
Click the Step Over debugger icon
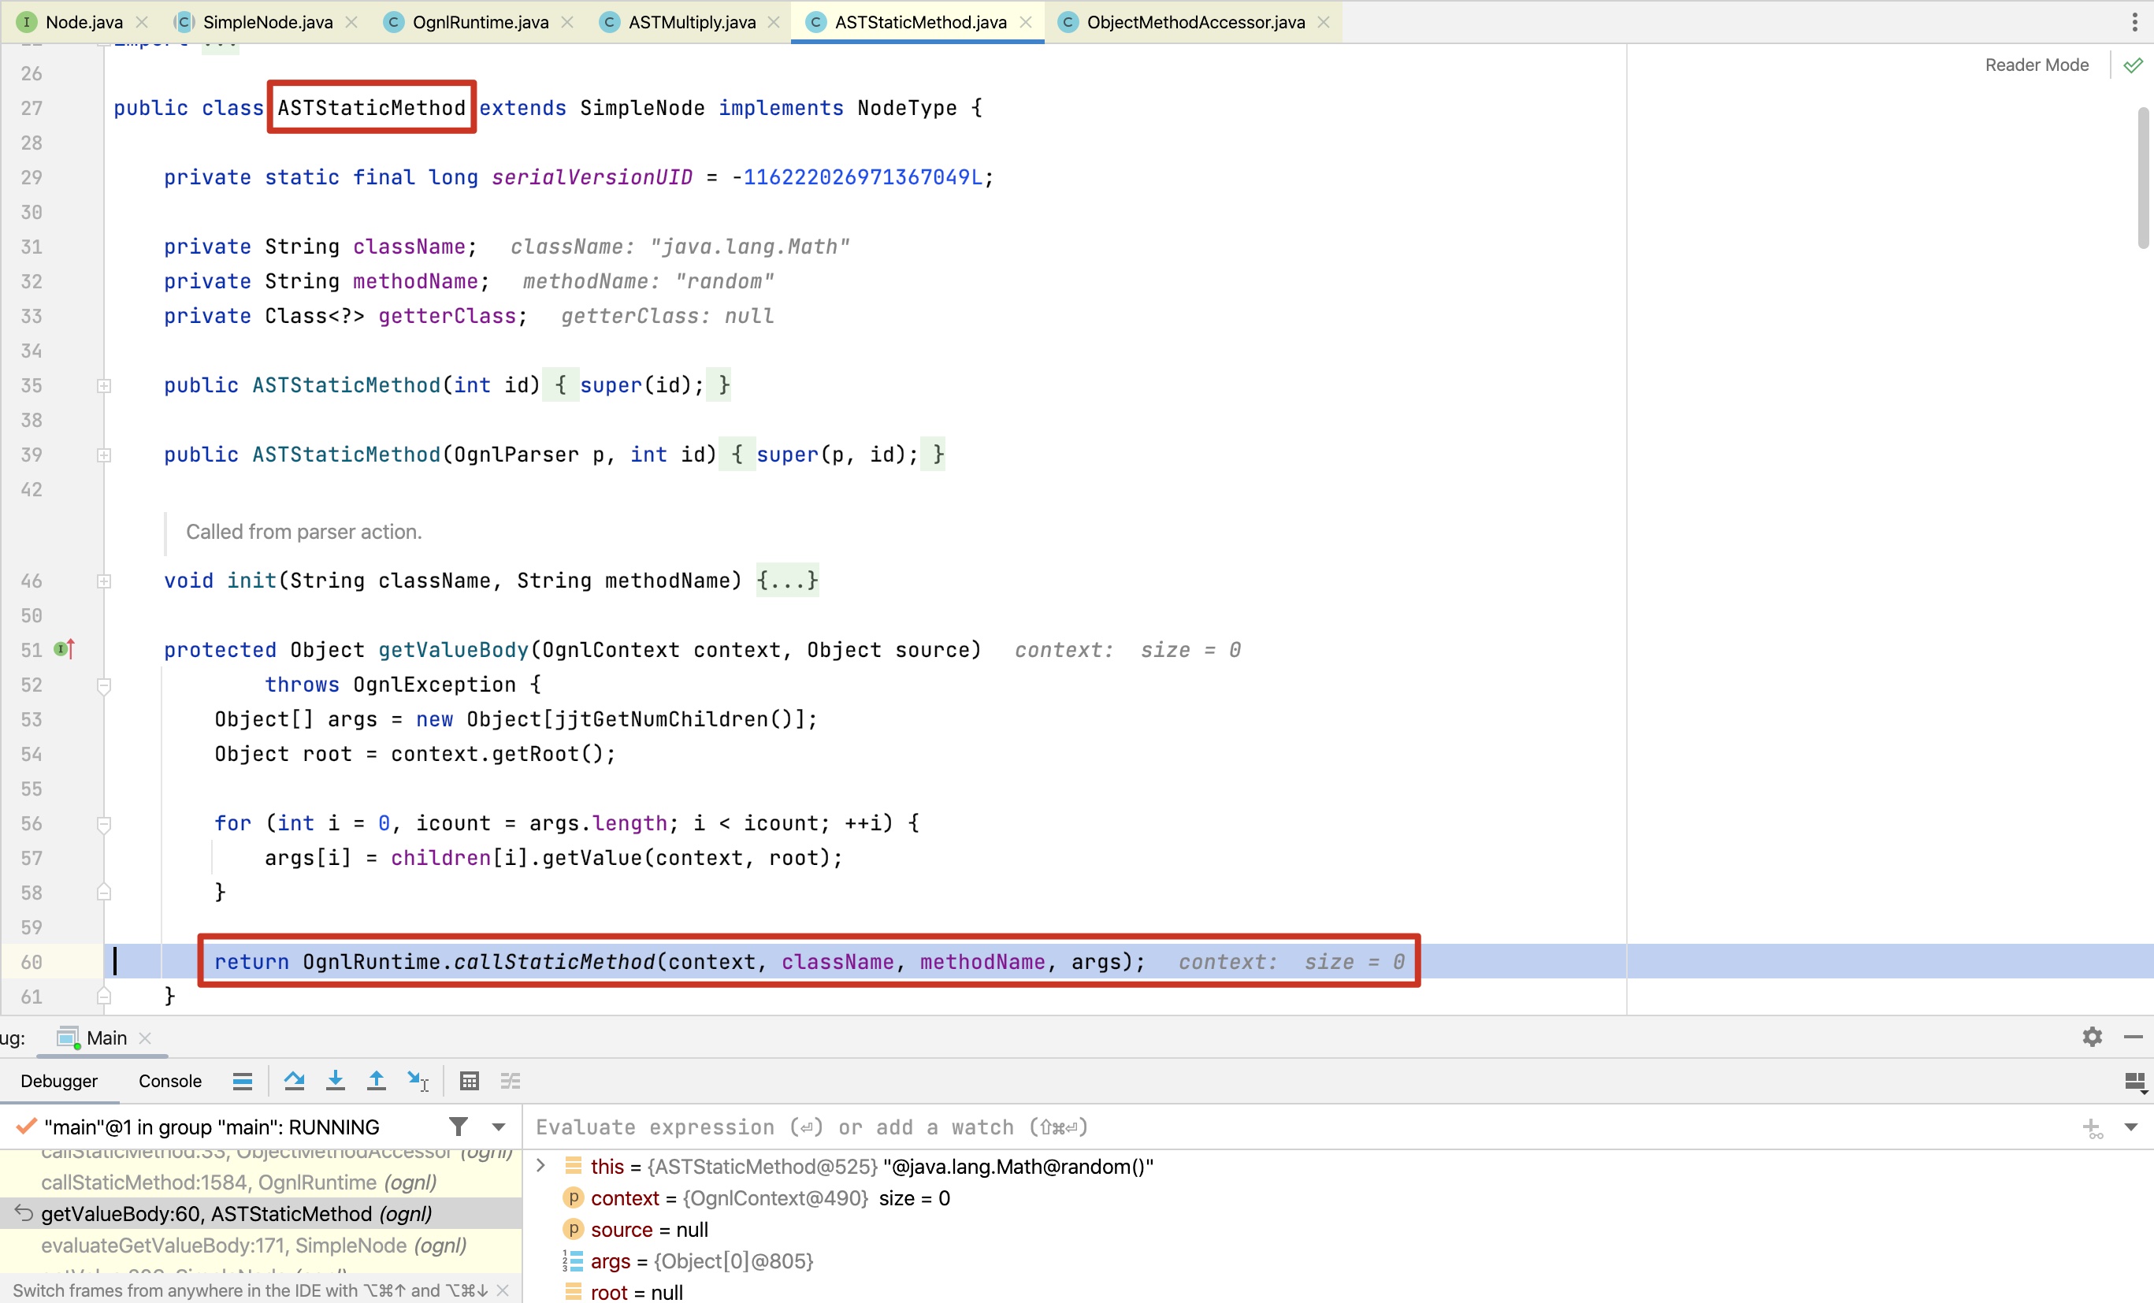pyautogui.click(x=294, y=1081)
